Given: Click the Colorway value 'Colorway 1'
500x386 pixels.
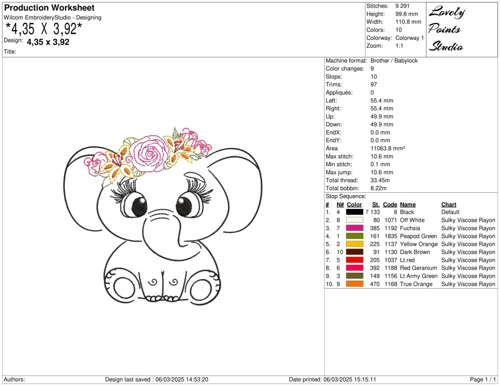Looking at the screenshot, I should pos(409,38).
